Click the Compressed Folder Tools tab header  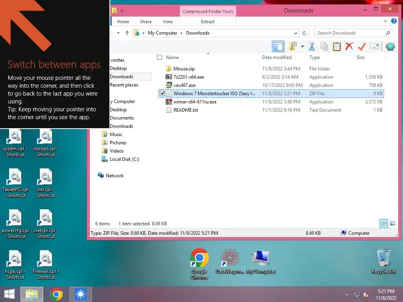[x=208, y=11]
